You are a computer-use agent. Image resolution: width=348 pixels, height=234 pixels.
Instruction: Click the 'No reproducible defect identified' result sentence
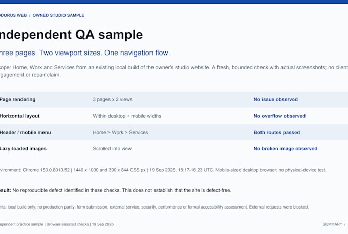tap(116, 190)
